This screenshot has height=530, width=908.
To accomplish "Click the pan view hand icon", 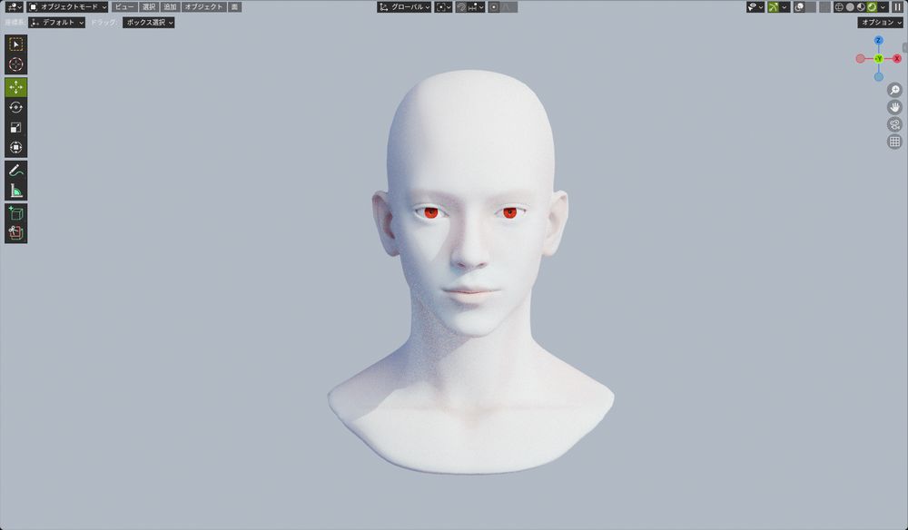I will [x=894, y=107].
